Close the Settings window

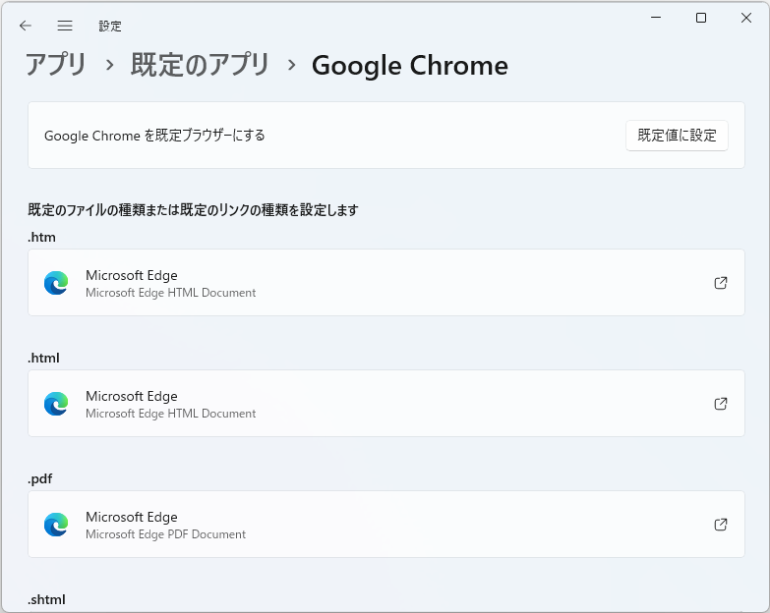746,18
